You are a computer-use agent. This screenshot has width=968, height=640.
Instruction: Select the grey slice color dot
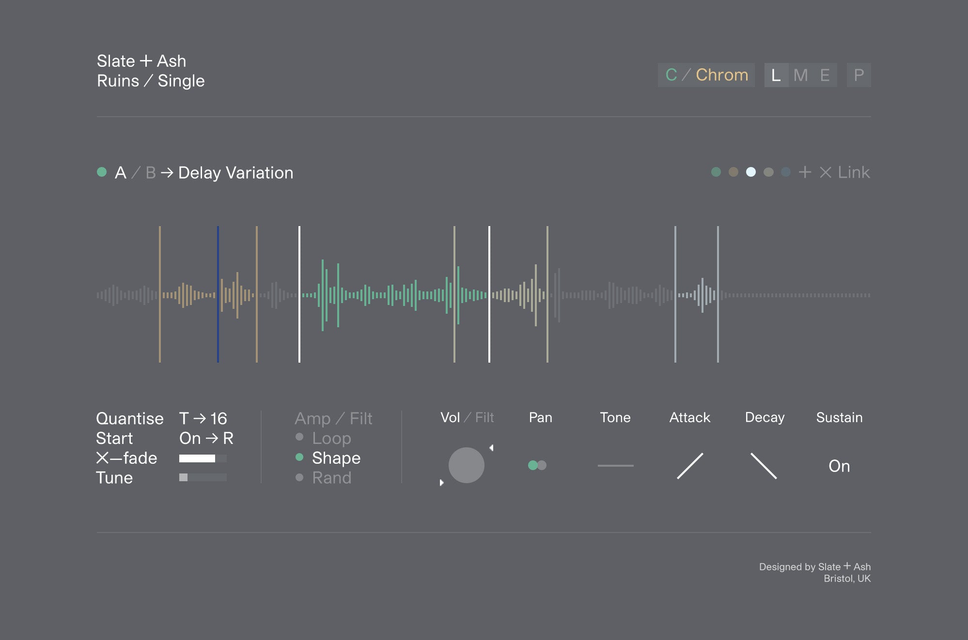pyautogui.click(x=768, y=172)
